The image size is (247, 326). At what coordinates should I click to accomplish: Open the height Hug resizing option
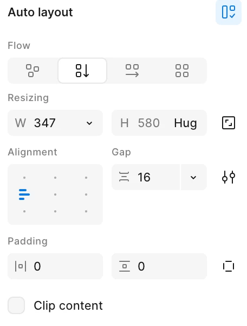click(x=185, y=123)
